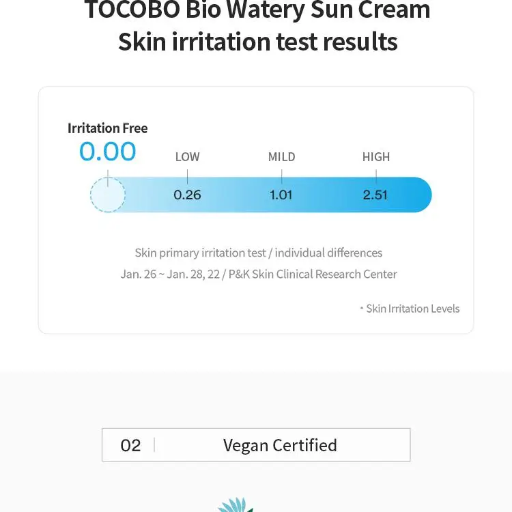Click the Skin irritation test results heading
This screenshot has width=512, height=512.
[257, 42]
